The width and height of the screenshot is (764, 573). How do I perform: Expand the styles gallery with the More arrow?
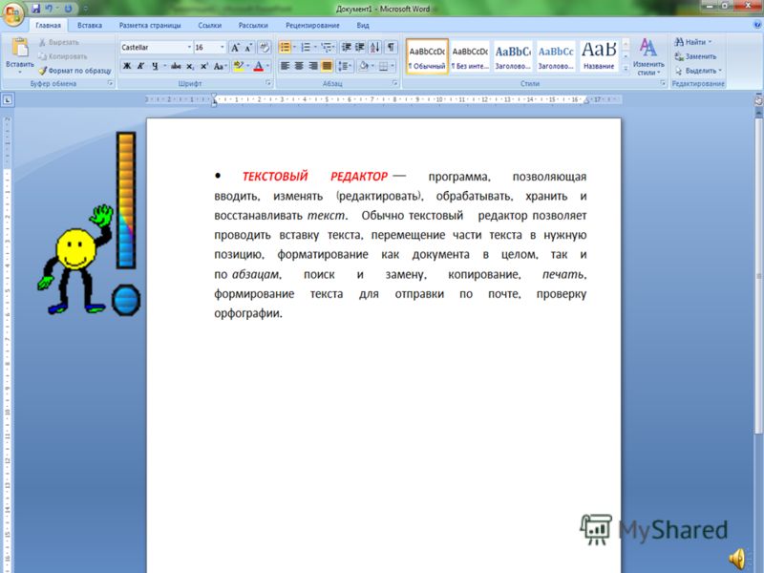point(626,69)
